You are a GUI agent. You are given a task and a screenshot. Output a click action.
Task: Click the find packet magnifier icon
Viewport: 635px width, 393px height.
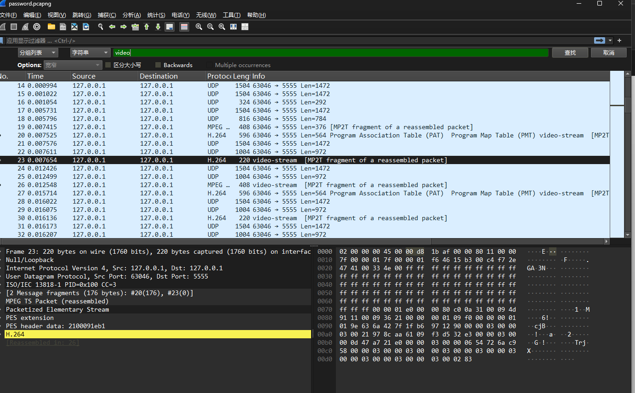click(101, 27)
